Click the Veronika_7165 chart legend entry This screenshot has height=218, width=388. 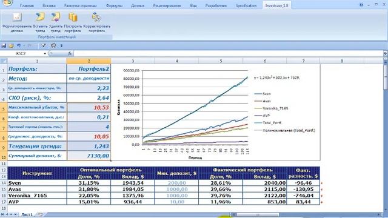pos(271,108)
